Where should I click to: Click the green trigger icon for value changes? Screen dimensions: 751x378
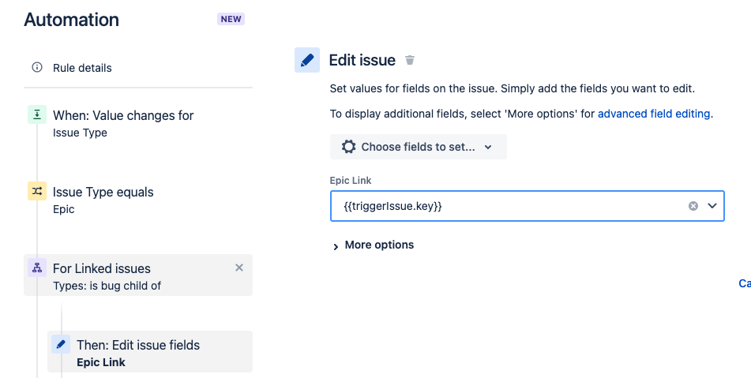tap(37, 115)
